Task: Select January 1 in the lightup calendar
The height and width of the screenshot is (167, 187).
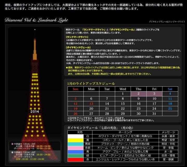Action: point(123,94)
